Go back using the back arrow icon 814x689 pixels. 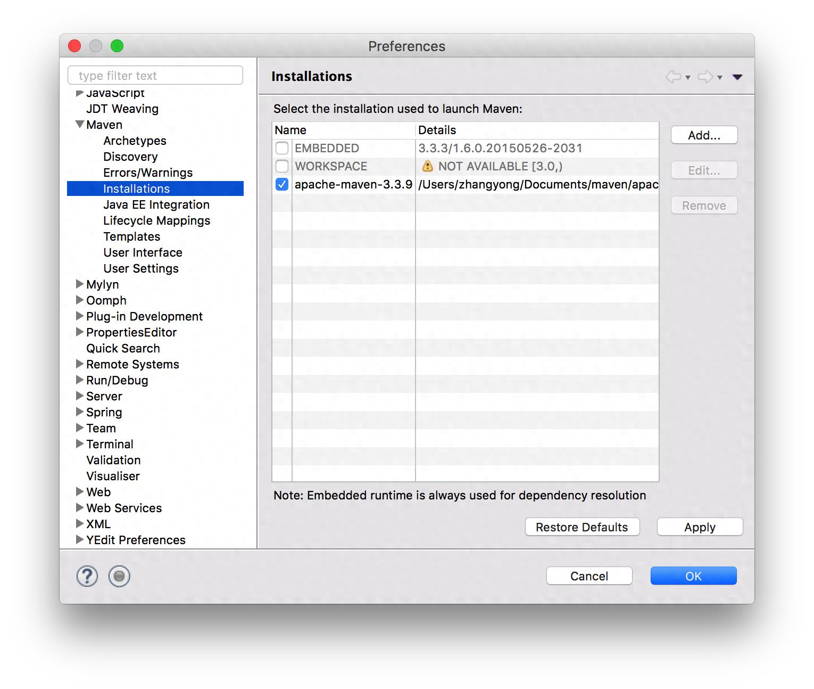coord(673,77)
